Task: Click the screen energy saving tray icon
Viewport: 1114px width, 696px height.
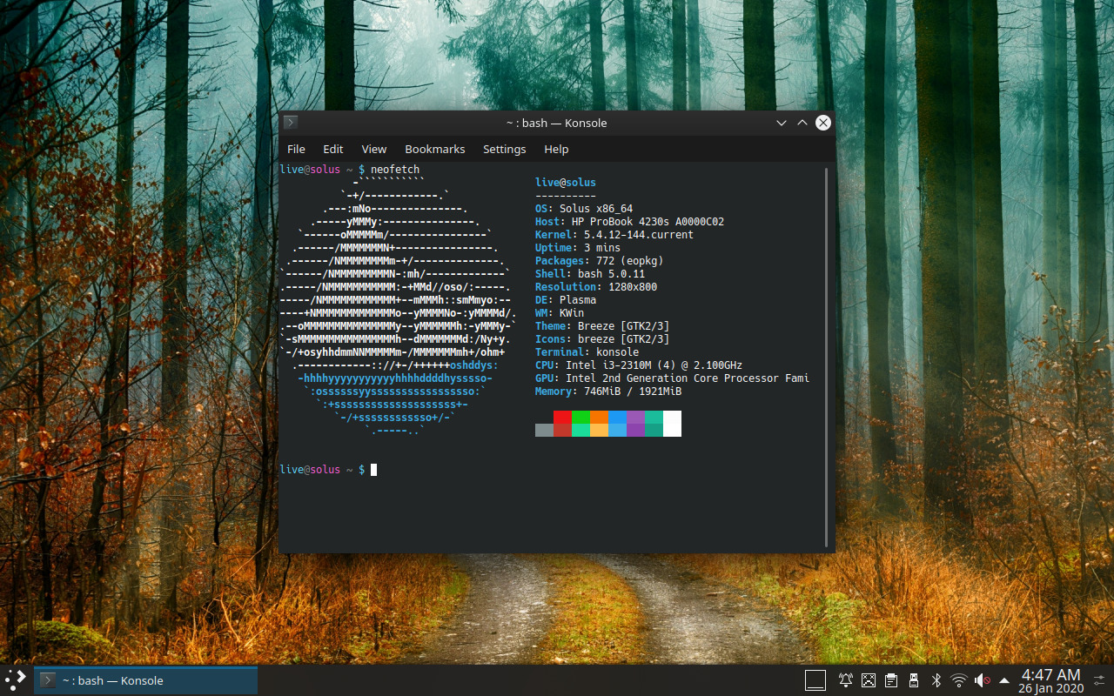Action: [869, 679]
